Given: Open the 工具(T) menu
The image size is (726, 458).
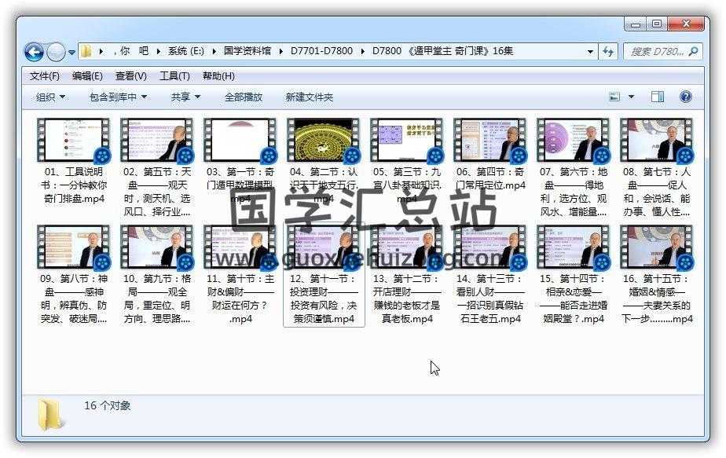Looking at the screenshot, I should pos(174,76).
